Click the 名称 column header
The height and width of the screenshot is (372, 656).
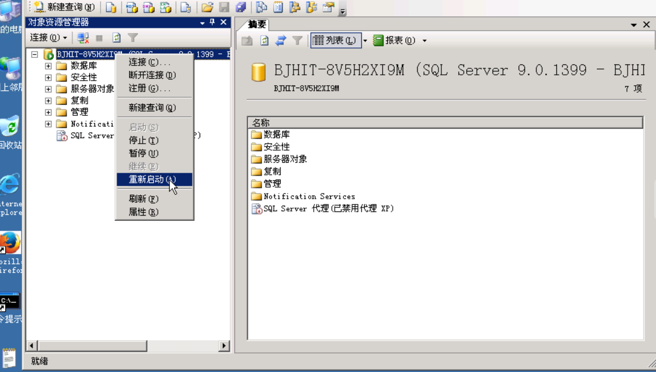point(445,122)
